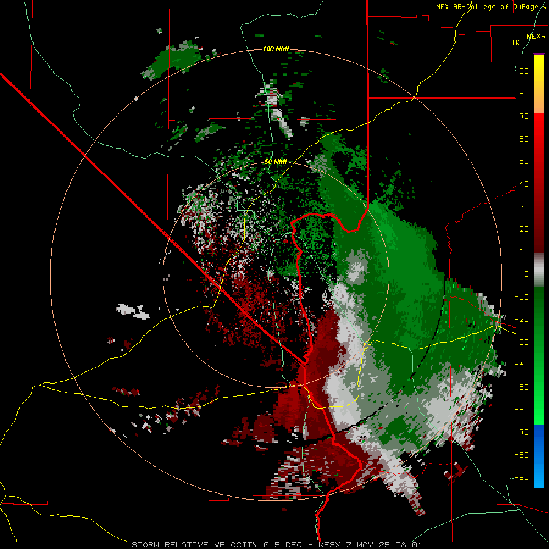The image size is (549, 549).
Task: Click the 80 value on the color scale
Action: click(524, 93)
